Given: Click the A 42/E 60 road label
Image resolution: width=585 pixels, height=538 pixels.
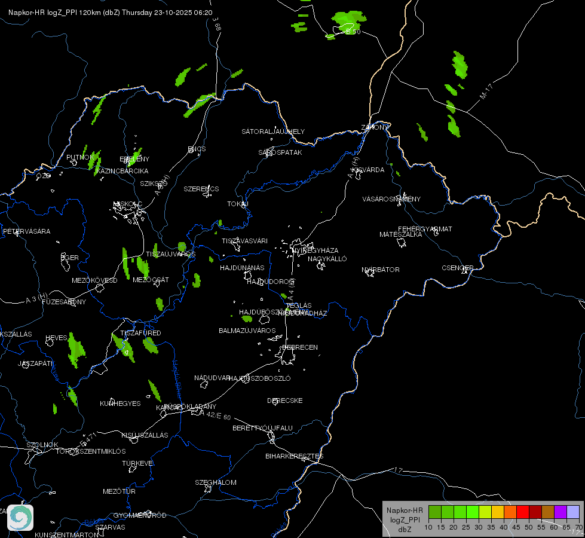Looking at the screenshot, I should [x=215, y=415].
